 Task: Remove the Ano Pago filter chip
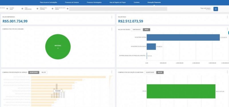tap(22, 9)
